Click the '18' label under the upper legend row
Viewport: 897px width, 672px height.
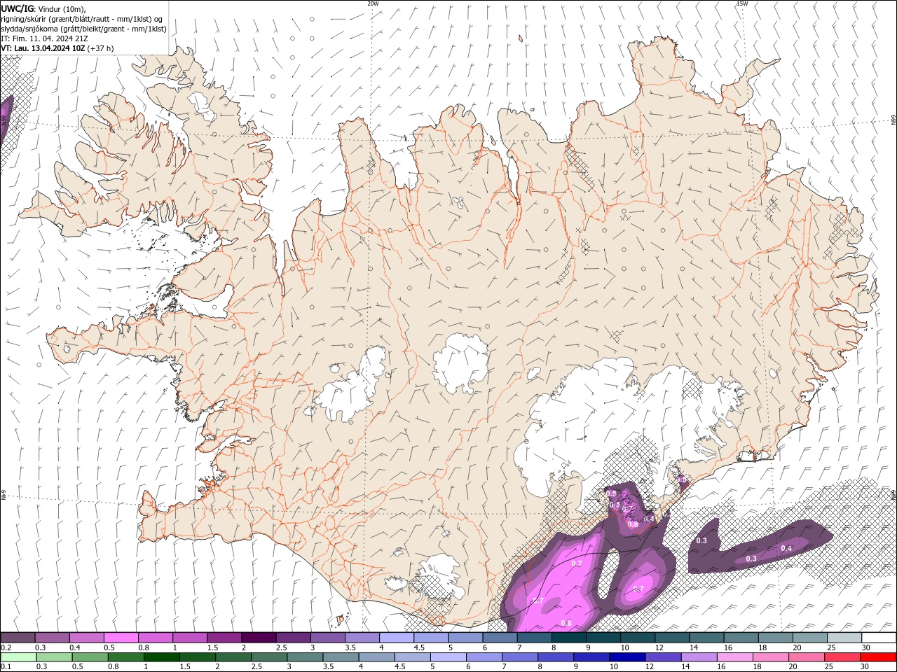click(762, 647)
